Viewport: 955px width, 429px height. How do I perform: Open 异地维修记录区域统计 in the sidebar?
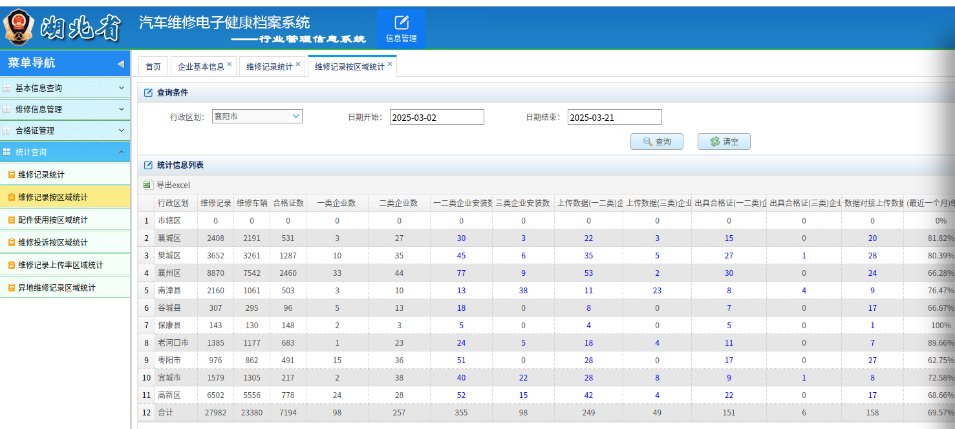(x=65, y=288)
